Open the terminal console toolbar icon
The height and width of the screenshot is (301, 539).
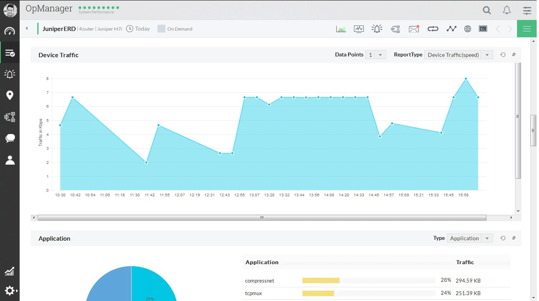(x=483, y=29)
